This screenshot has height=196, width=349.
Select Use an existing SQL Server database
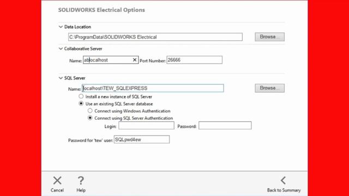point(81,103)
